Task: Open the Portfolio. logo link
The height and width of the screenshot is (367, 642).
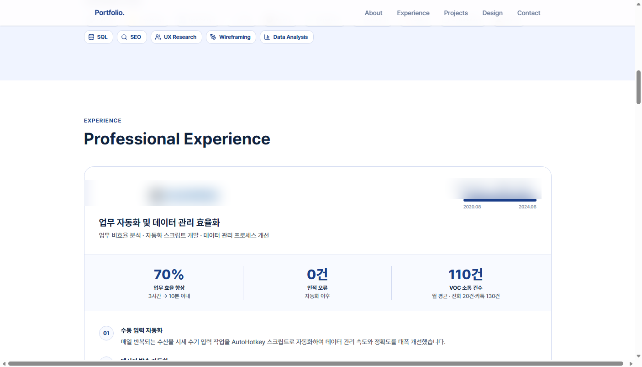Action: pos(110,13)
